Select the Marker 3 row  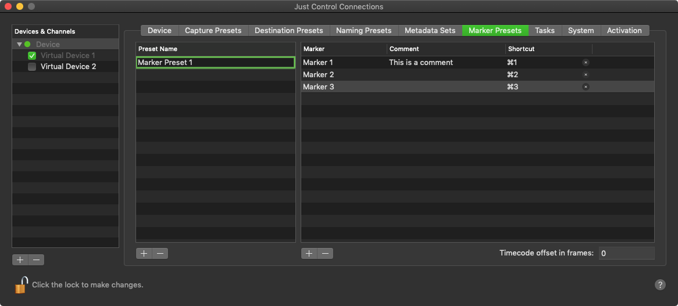pyautogui.click(x=477, y=87)
